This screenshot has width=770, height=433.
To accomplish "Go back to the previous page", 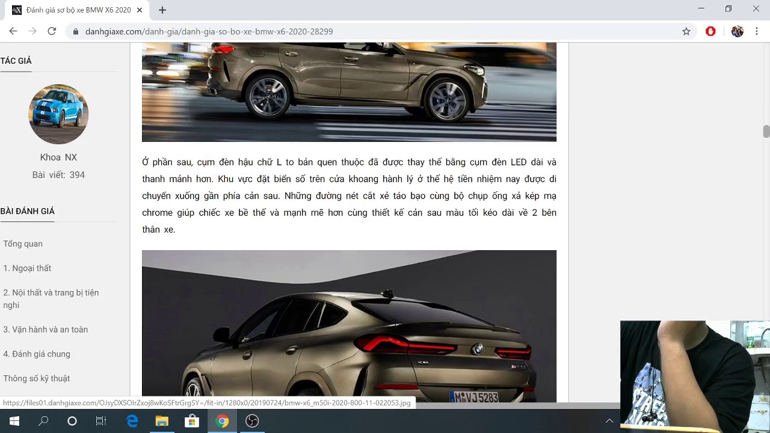I will click(x=13, y=31).
